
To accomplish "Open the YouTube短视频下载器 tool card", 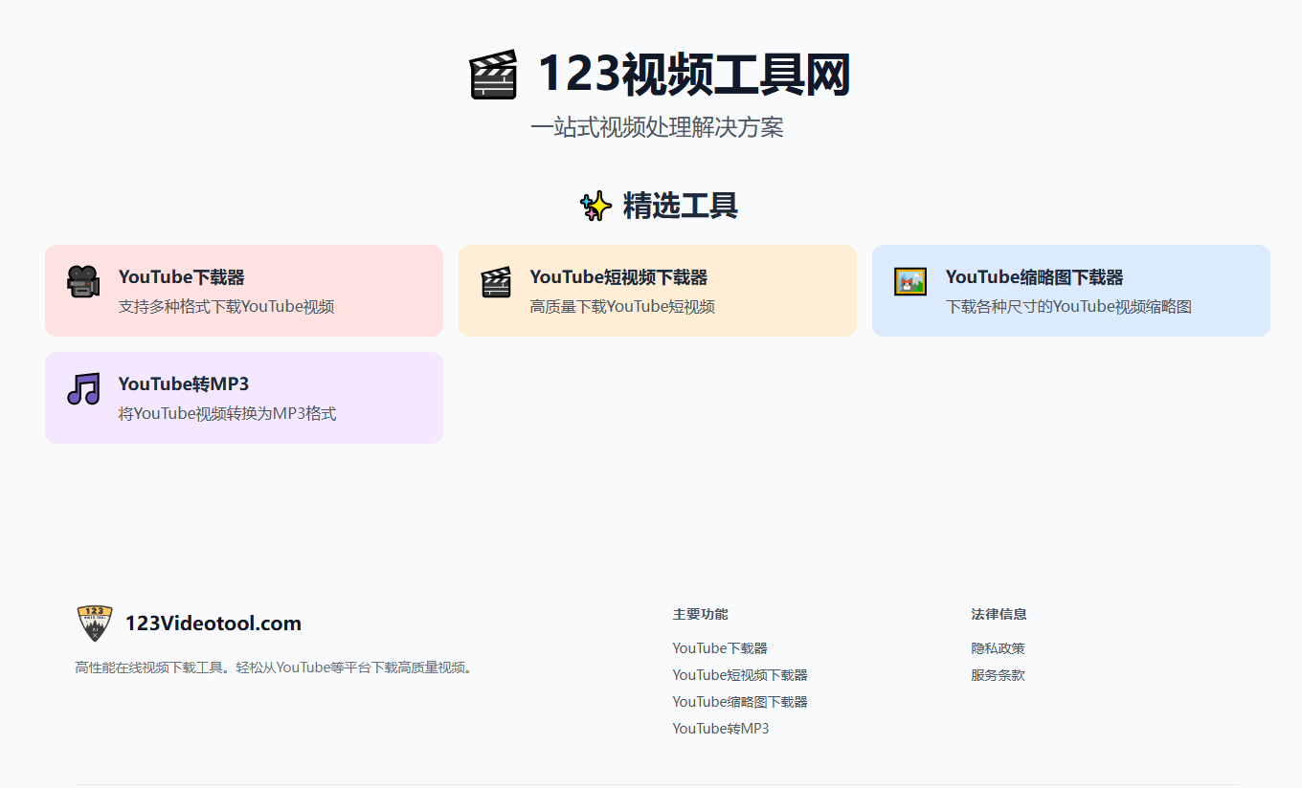I will 657,290.
